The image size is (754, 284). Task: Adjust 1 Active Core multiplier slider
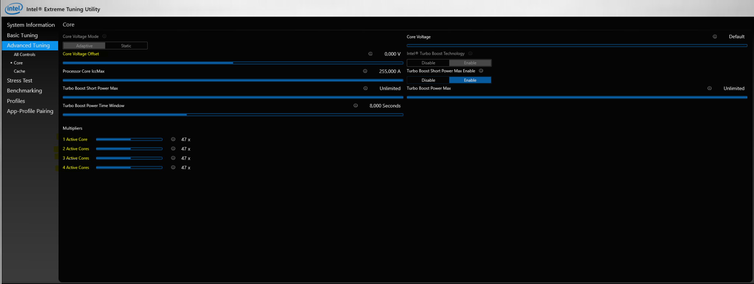(129, 139)
